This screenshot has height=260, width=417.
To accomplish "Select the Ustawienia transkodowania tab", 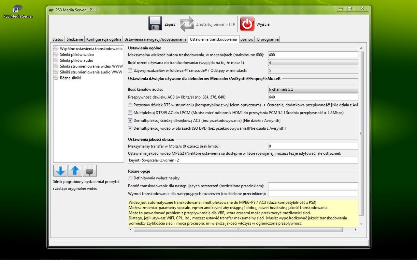I will (x=213, y=39).
